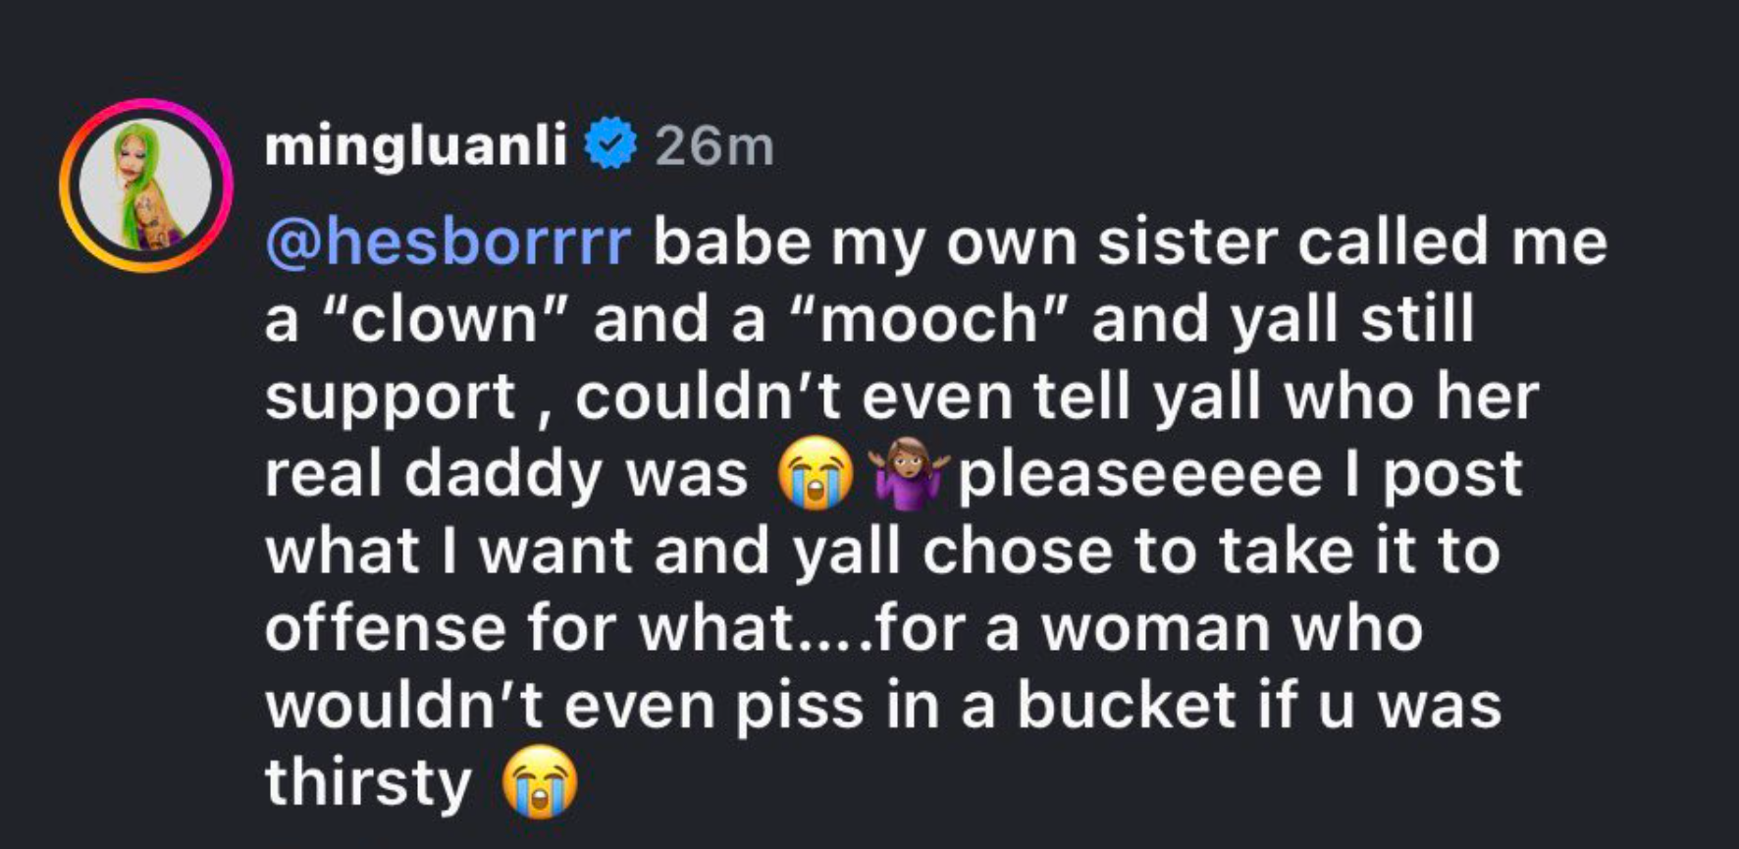Click the word "offense" in the comment
The height and width of the screenshot is (849, 1739).
point(385,628)
